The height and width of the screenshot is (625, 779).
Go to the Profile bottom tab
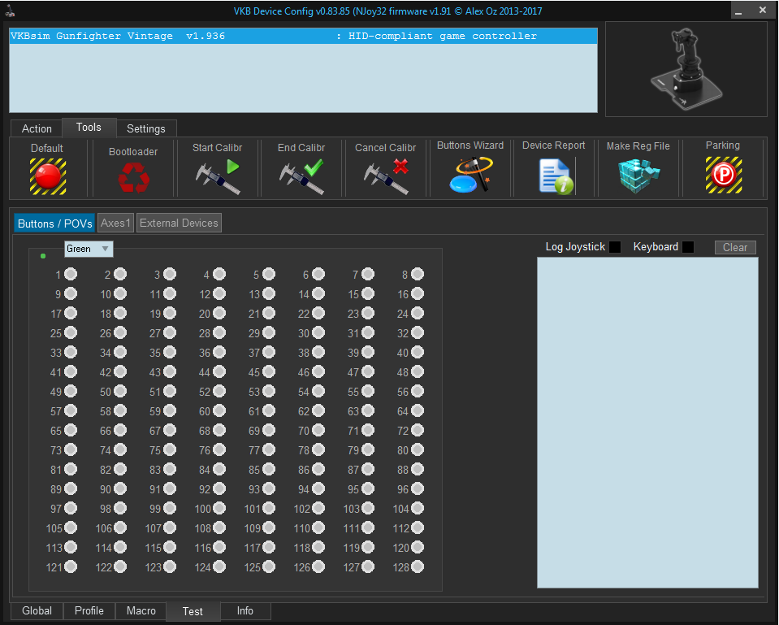pyautogui.click(x=89, y=610)
